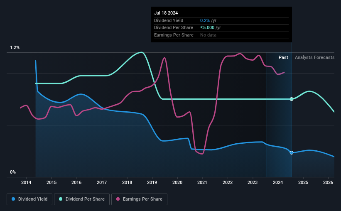
Task: Click the 2024 x-axis year label
Action: coord(278,182)
